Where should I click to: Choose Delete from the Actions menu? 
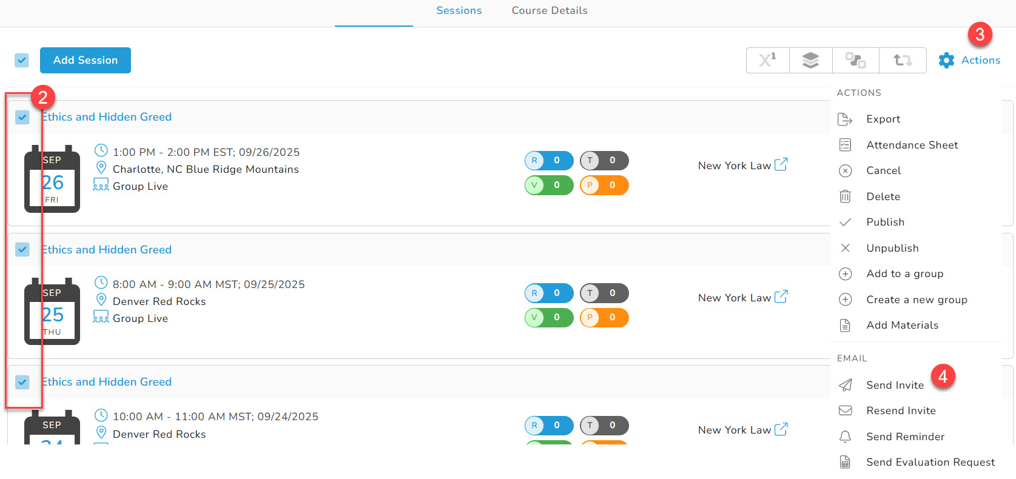pos(883,196)
